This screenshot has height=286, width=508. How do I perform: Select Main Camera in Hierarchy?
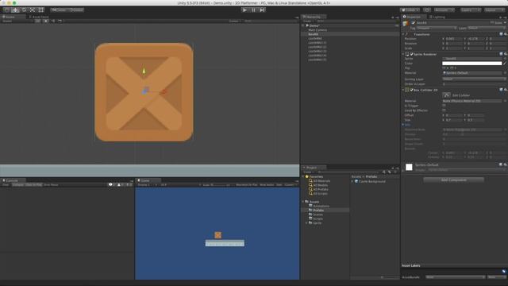tap(317, 30)
